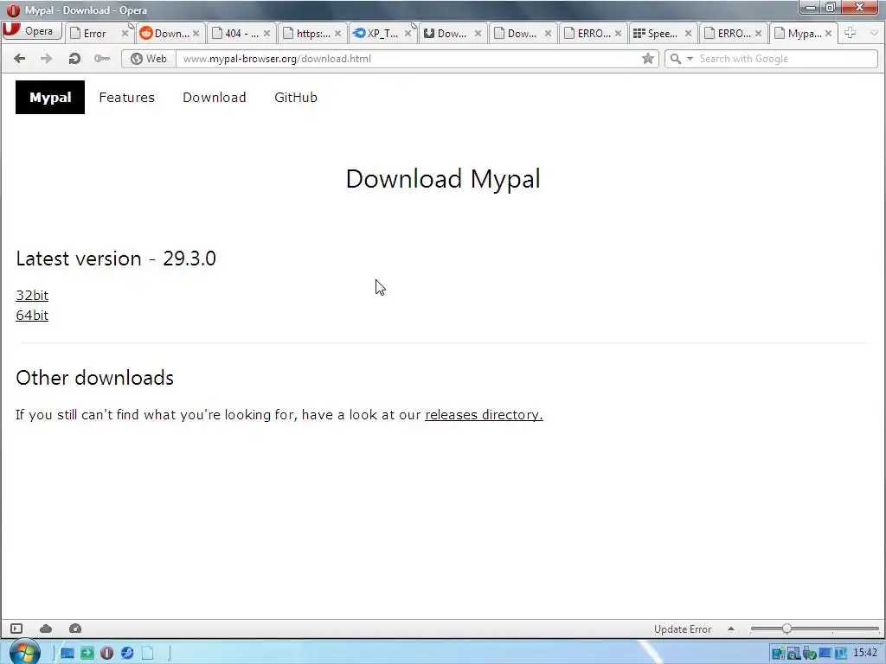This screenshot has height=664, width=886.
Task: Close the XP_T... tab
Action: coord(408,34)
